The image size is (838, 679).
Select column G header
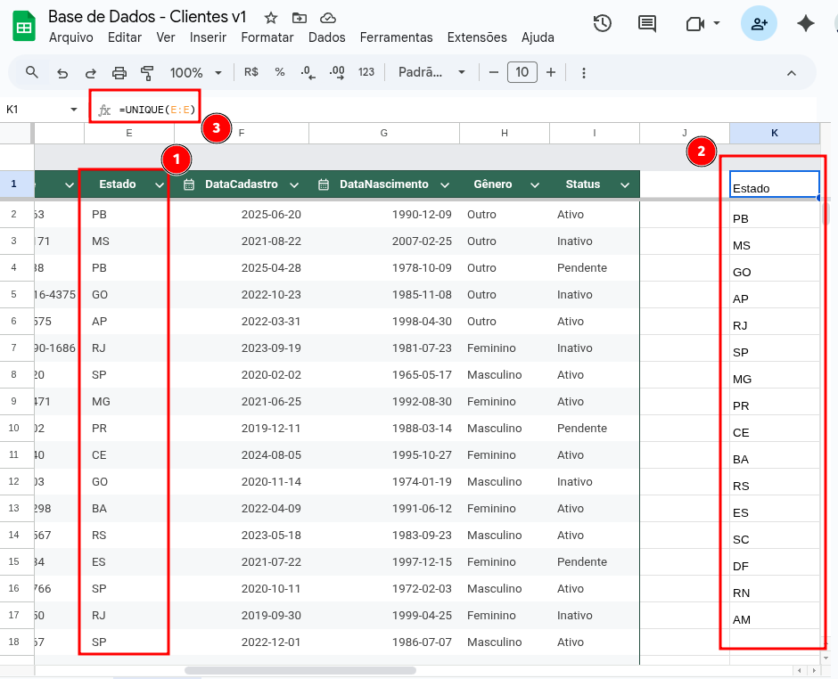(383, 133)
